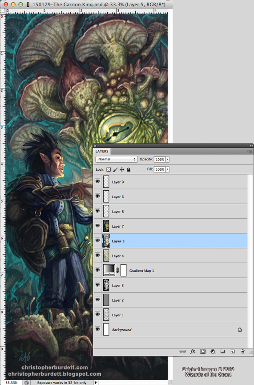This screenshot has height=385, width=254.
Task: Click the Background layer lock icon
Action: point(240,329)
